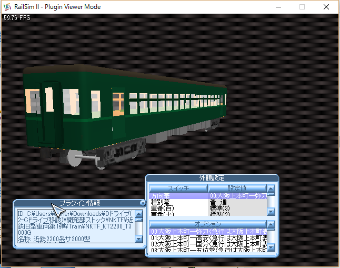The width and height of the screenshot is (340, 268).
Task: Click the scroll-up arrow of the スイッチ list
Action: [x=271, y=188]
